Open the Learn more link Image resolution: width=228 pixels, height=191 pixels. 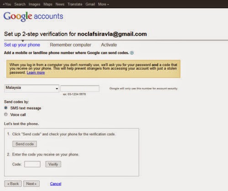tap(36, 72)
